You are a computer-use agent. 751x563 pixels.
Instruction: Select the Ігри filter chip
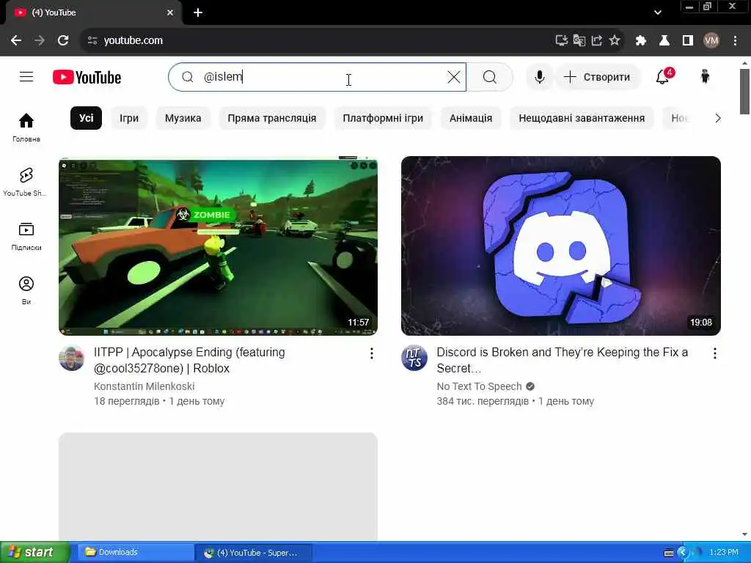coord(129,118)
